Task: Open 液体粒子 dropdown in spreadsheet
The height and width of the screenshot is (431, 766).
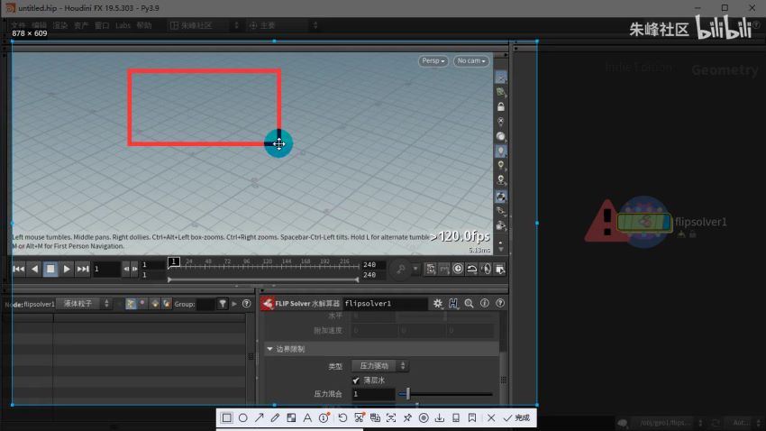Action: coord(85,304)
